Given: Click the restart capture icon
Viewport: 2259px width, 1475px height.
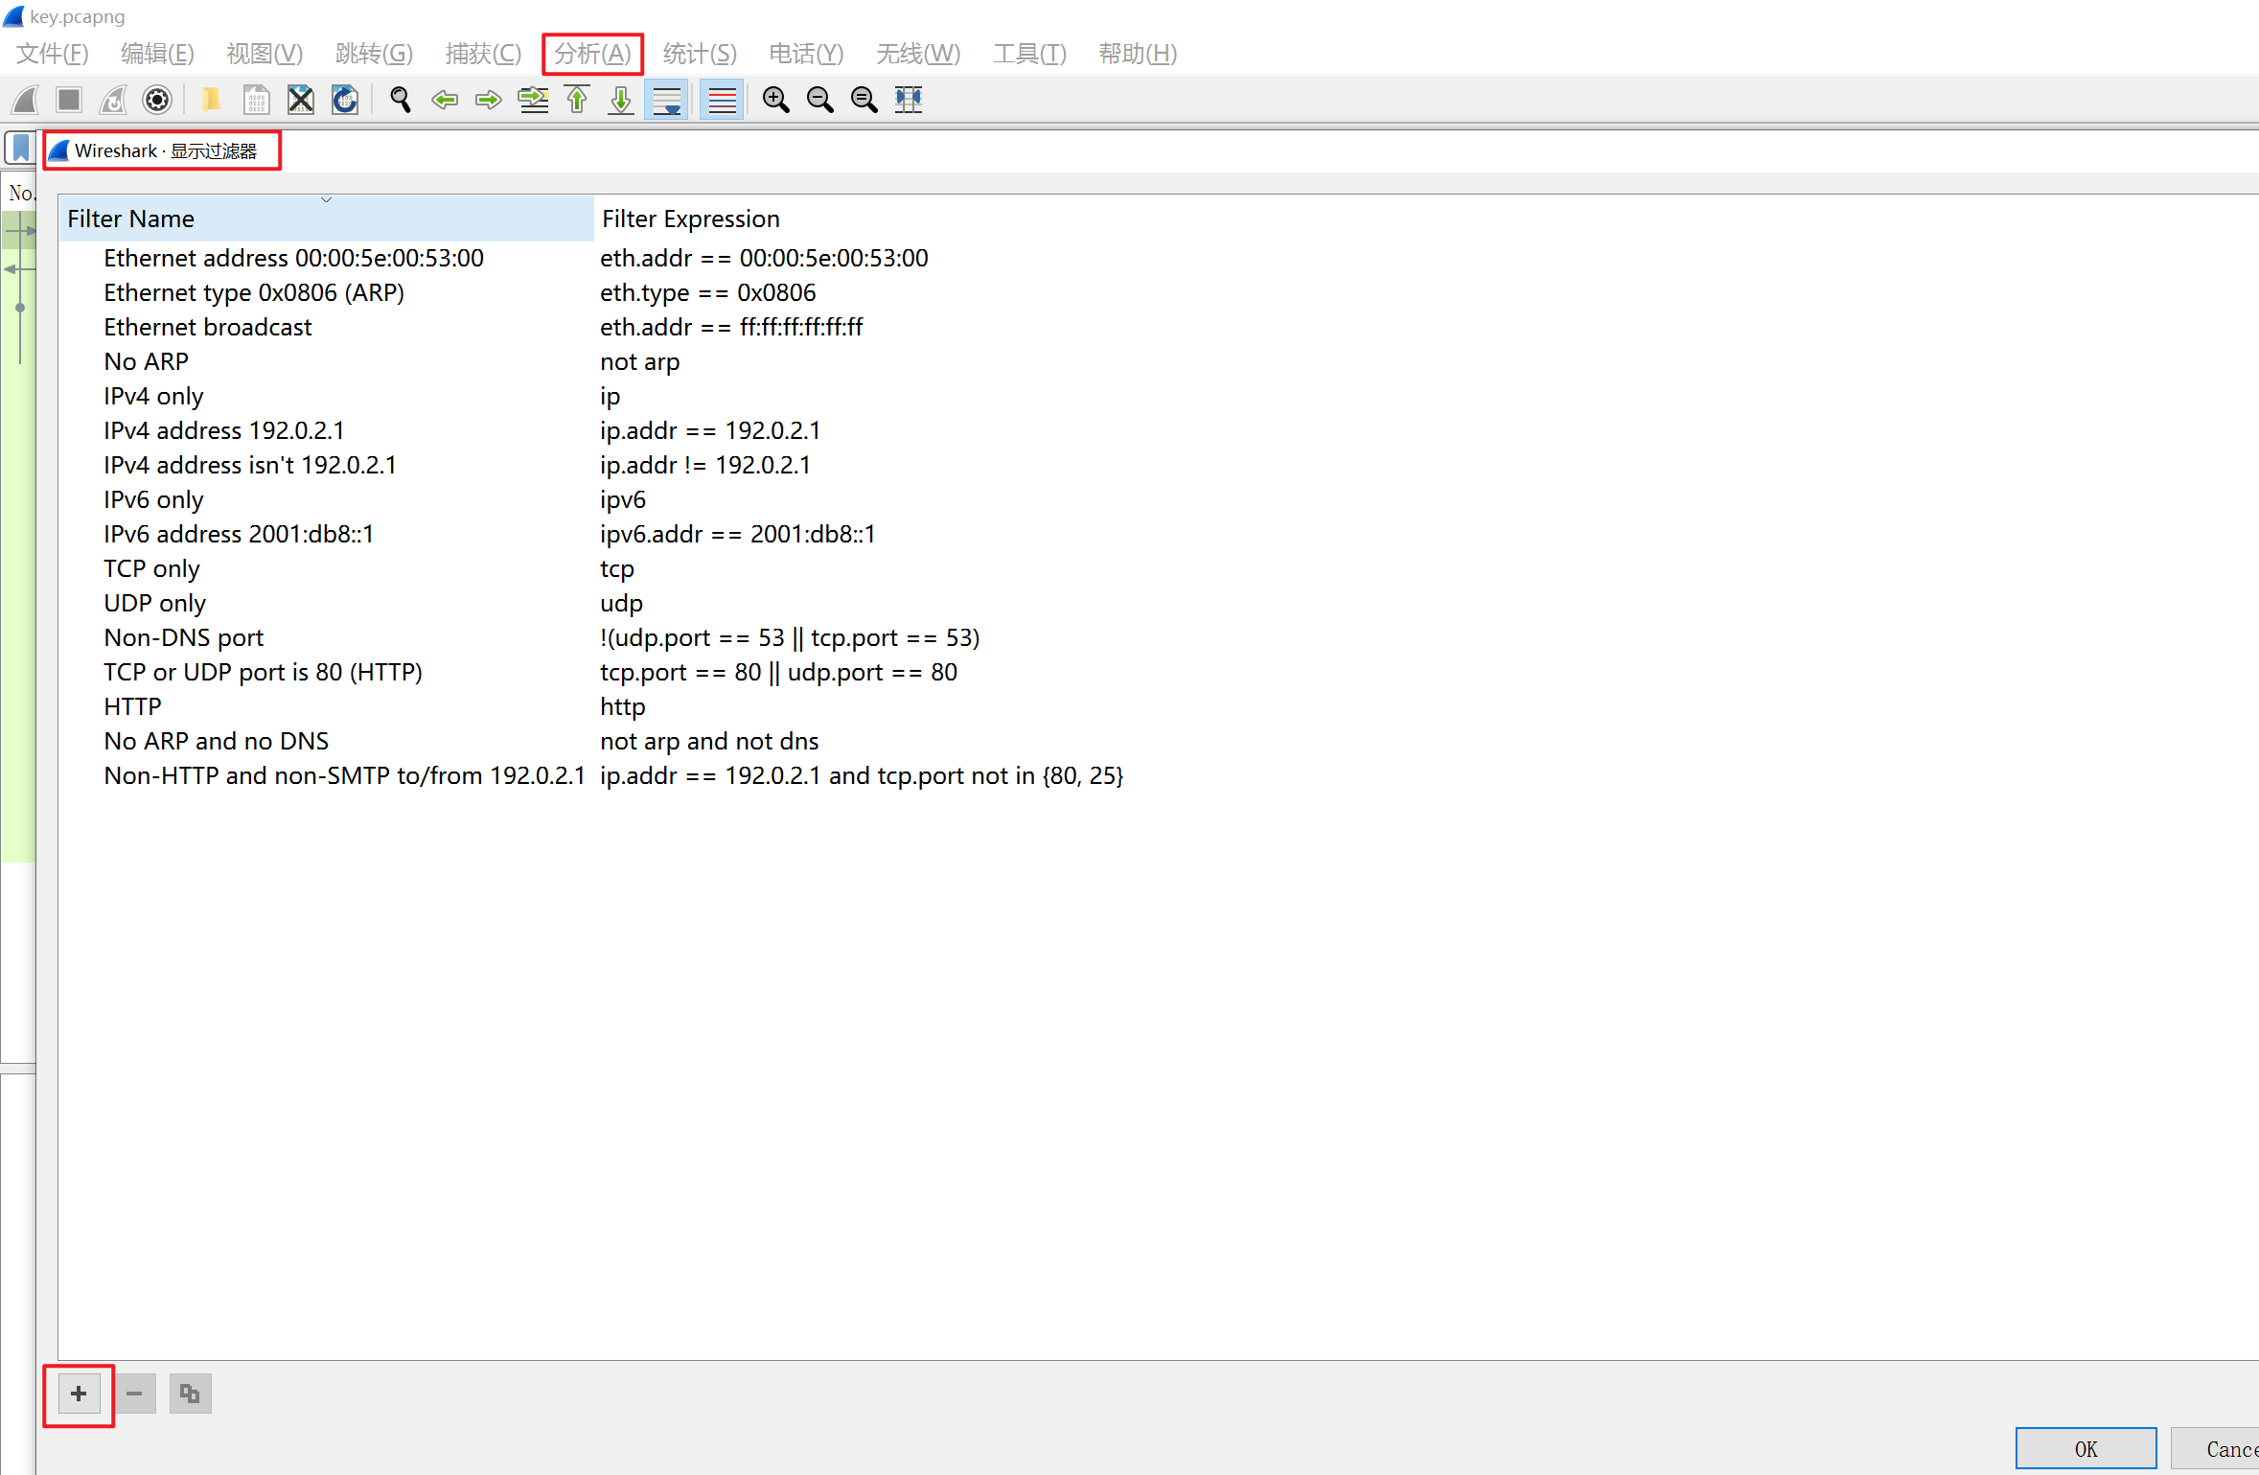Looking at the screenshot, I should pos(113,100).
